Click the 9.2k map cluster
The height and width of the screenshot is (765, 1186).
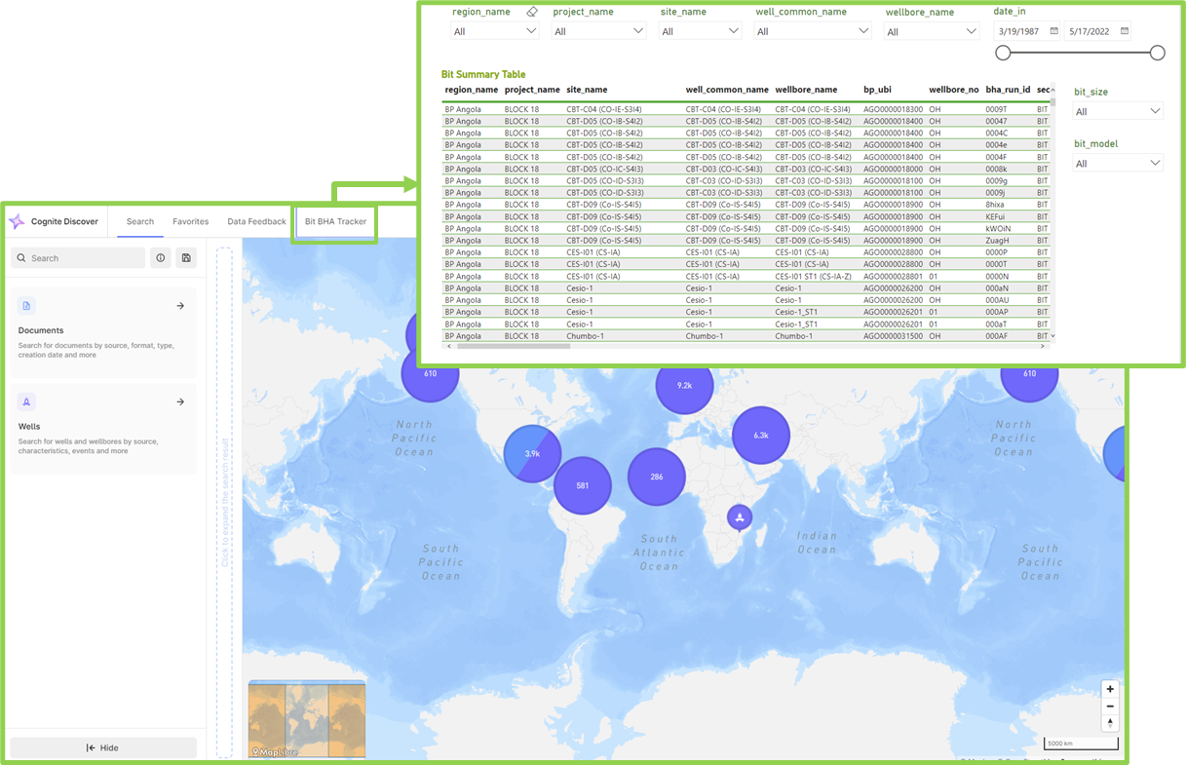(x=684, y=385)
